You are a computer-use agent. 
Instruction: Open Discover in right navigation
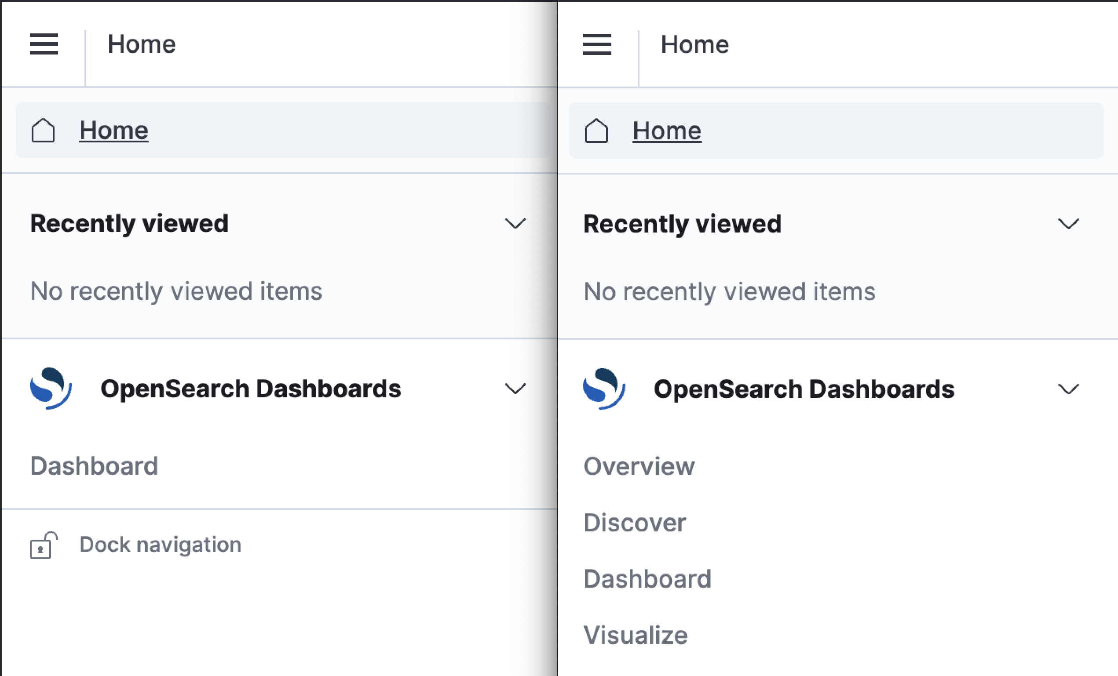coord(634,523)
